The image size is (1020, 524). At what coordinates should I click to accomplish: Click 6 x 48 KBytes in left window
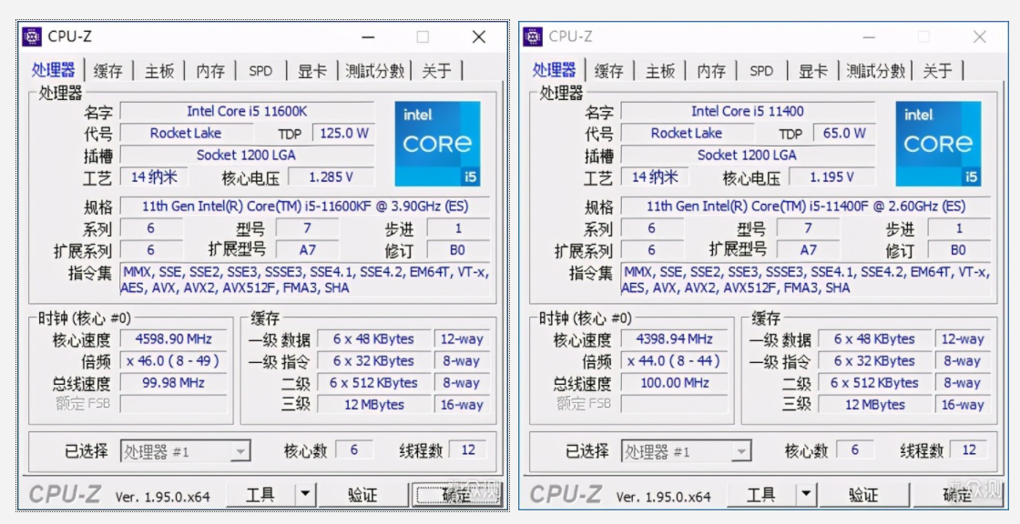pyautogui.click(x=374, y=338)
